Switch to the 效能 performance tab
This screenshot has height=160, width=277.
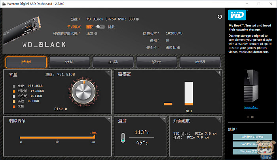click(69, 62)
